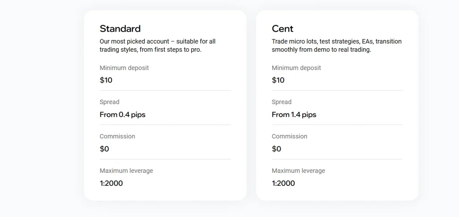Select 'From 1.4 pips' spread value
This screenshot has height=217, width=459.
point(294,115)
